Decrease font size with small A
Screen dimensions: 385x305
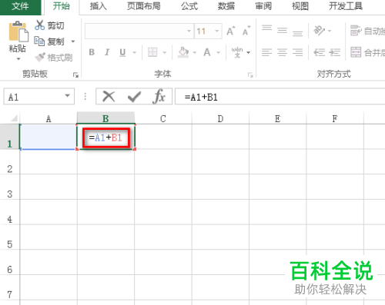click(x=246, y=31)
